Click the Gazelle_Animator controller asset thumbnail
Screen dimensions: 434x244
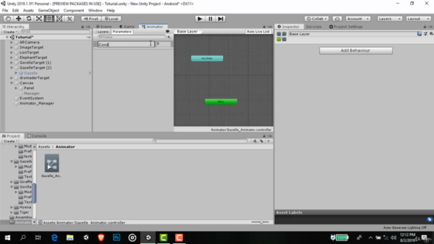pos(52,163)
